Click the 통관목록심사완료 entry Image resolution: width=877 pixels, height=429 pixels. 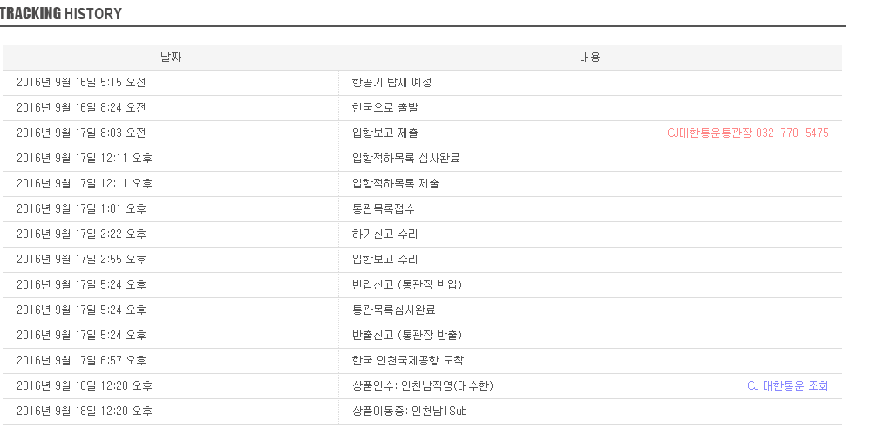click(x=393, y=310)
